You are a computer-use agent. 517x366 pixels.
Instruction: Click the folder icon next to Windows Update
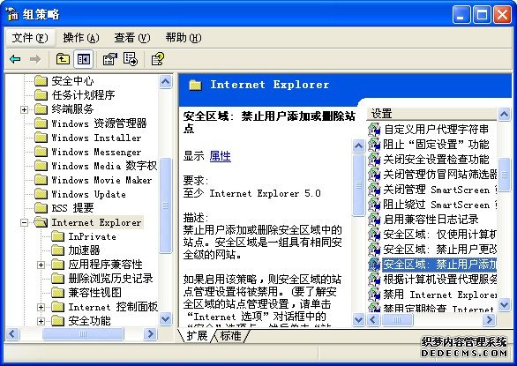click(41, 194)
